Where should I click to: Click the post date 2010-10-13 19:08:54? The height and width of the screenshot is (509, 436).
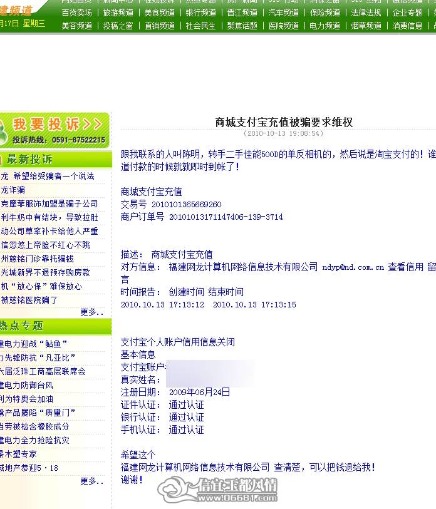284,133
